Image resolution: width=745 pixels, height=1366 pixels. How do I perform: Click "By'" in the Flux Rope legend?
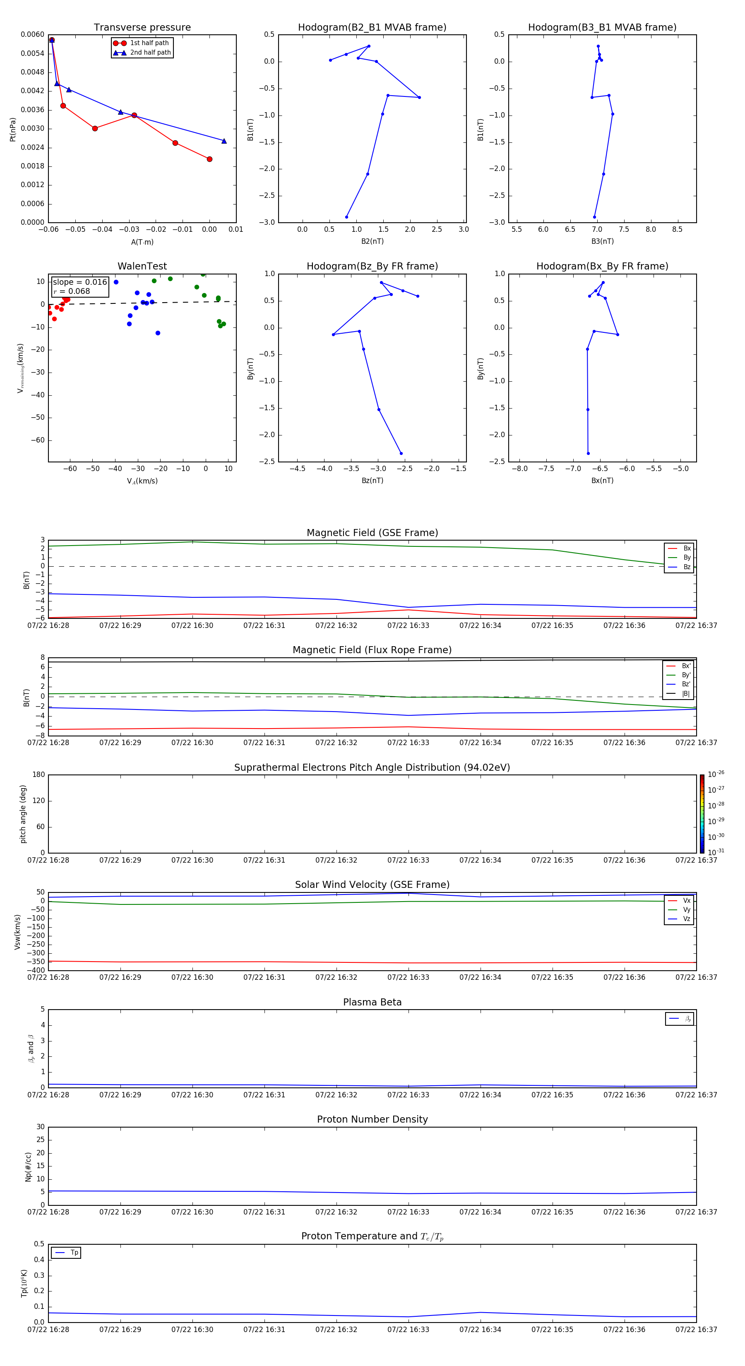[686, 675]
